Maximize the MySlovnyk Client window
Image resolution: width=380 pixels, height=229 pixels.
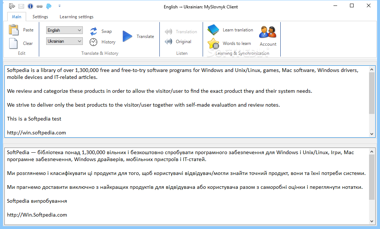pos(352,6)
